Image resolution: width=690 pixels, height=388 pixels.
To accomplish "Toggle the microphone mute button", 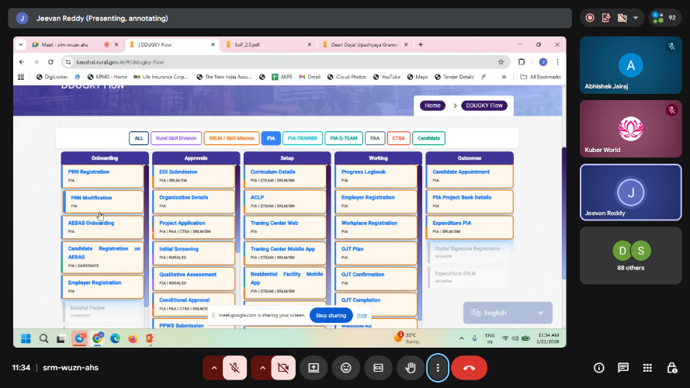I will (234, 367).
